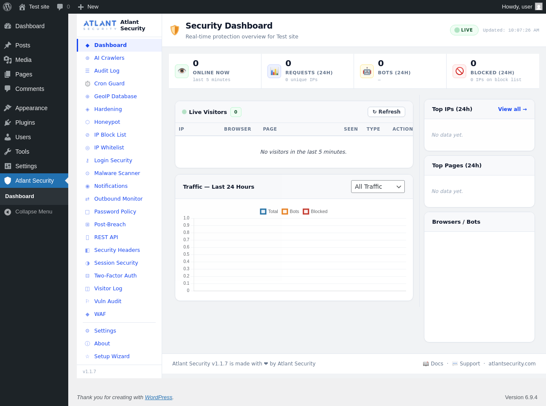
Task: Click the Cron Guard clock icon
Action: coord(87,84)
